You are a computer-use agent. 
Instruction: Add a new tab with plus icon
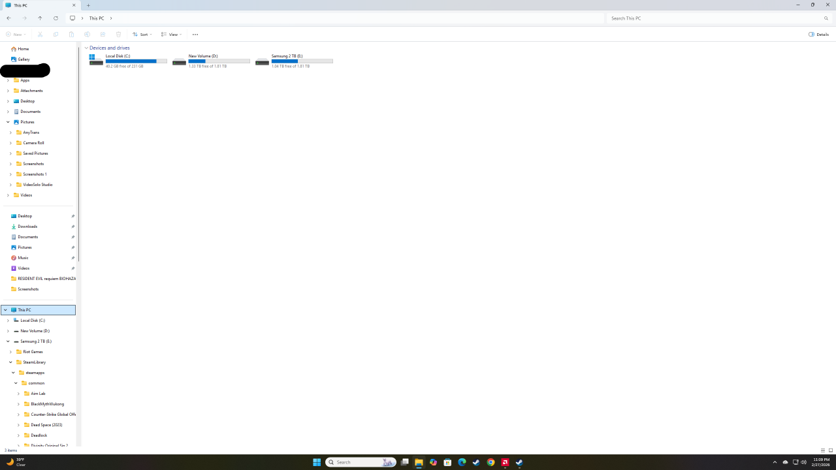88,5
